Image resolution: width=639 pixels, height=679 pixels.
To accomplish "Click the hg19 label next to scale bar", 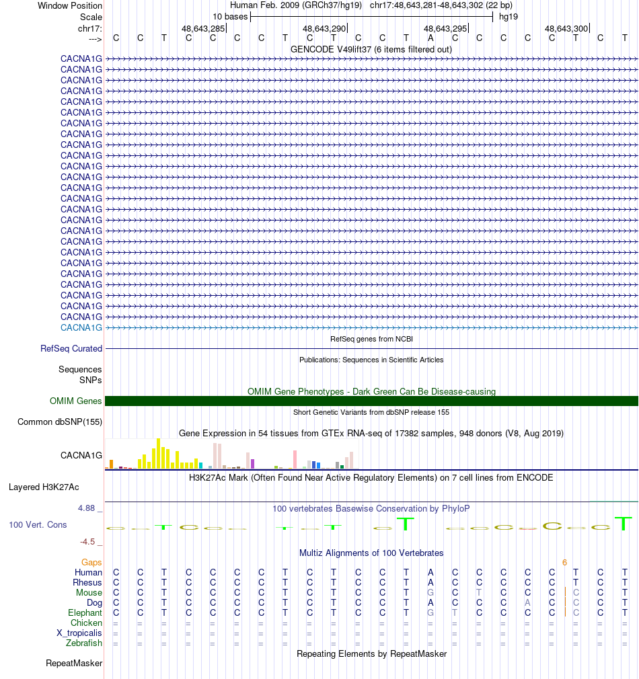I will [508, 16].
